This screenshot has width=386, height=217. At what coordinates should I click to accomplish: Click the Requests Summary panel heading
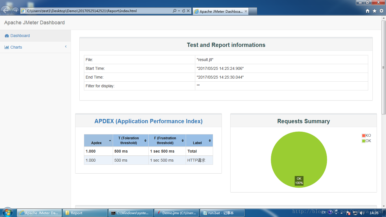(303, 121)
